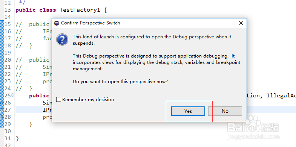Viewport: 296px width, 147px height.
Task: Click the commented public keyword on line 20
Action: pyautogui.click(x=39, y=60)
